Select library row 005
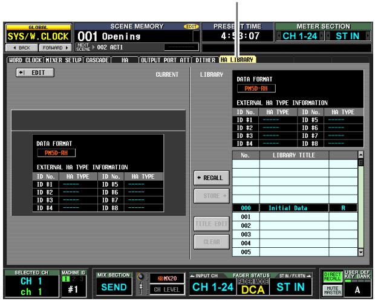Screen dimensions: 375x301 [295, 252]
